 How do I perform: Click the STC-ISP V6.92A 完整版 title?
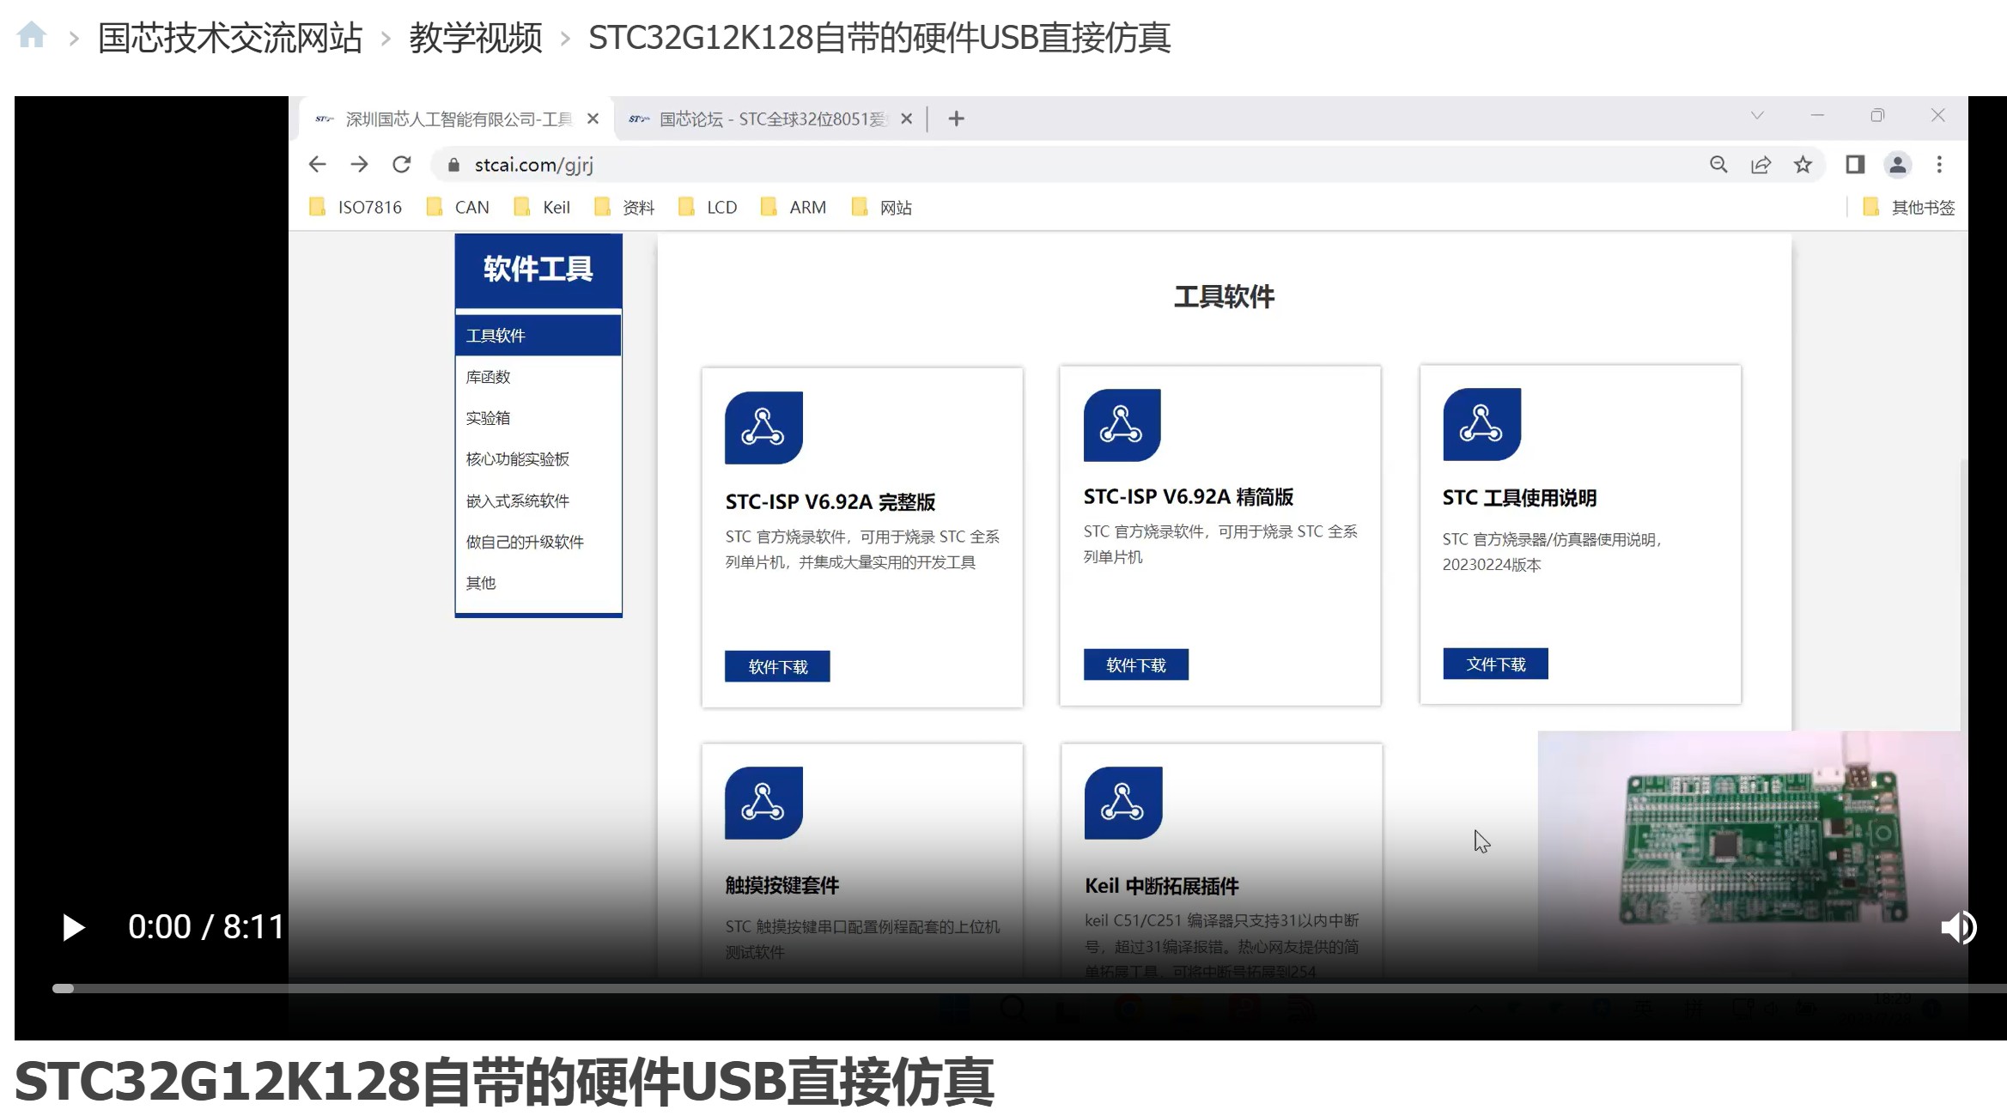coord(830,501)
